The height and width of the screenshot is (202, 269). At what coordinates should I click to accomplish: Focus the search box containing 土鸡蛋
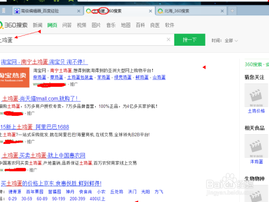[x=87, y=40]
